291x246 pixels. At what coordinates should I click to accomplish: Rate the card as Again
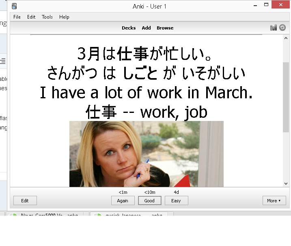(123, 201)
